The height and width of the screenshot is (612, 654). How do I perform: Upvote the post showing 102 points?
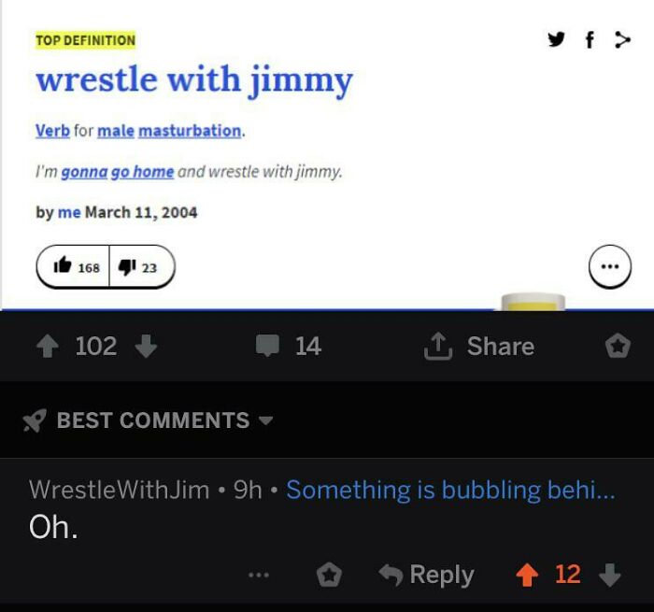48,347
